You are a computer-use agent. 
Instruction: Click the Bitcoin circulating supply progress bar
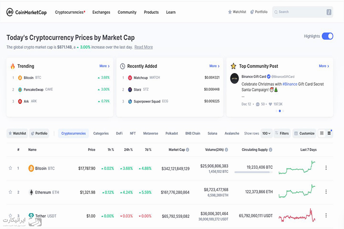click(253, 172)
